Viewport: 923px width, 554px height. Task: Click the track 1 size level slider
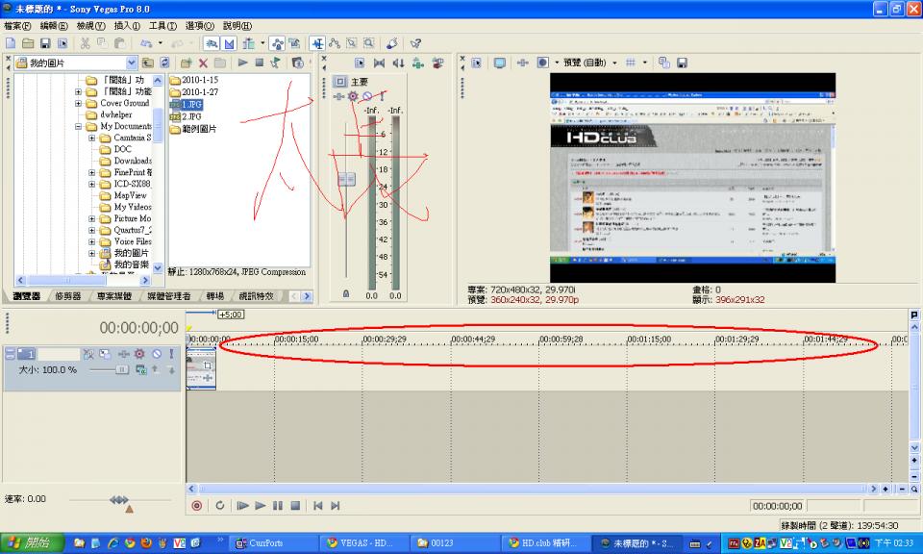[122, 369]
